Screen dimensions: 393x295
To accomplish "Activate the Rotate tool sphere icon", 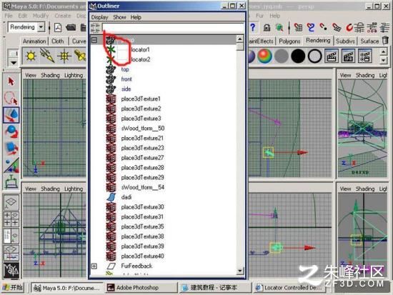I will 11,131.
